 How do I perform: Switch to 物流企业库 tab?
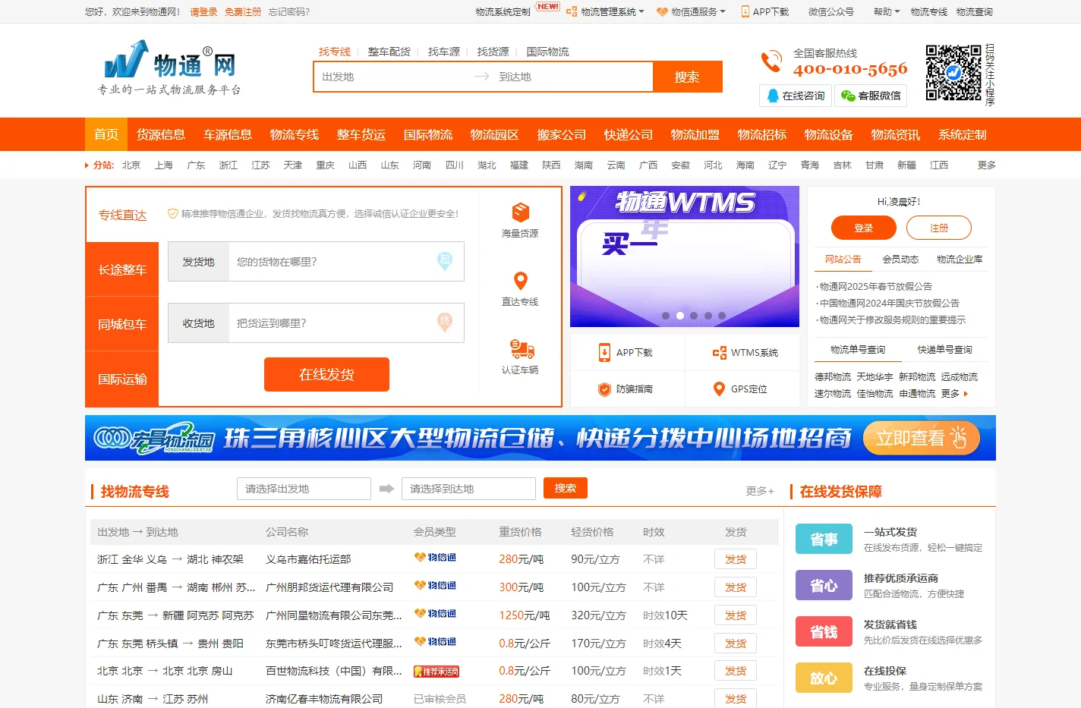click(x=960, y=260)
